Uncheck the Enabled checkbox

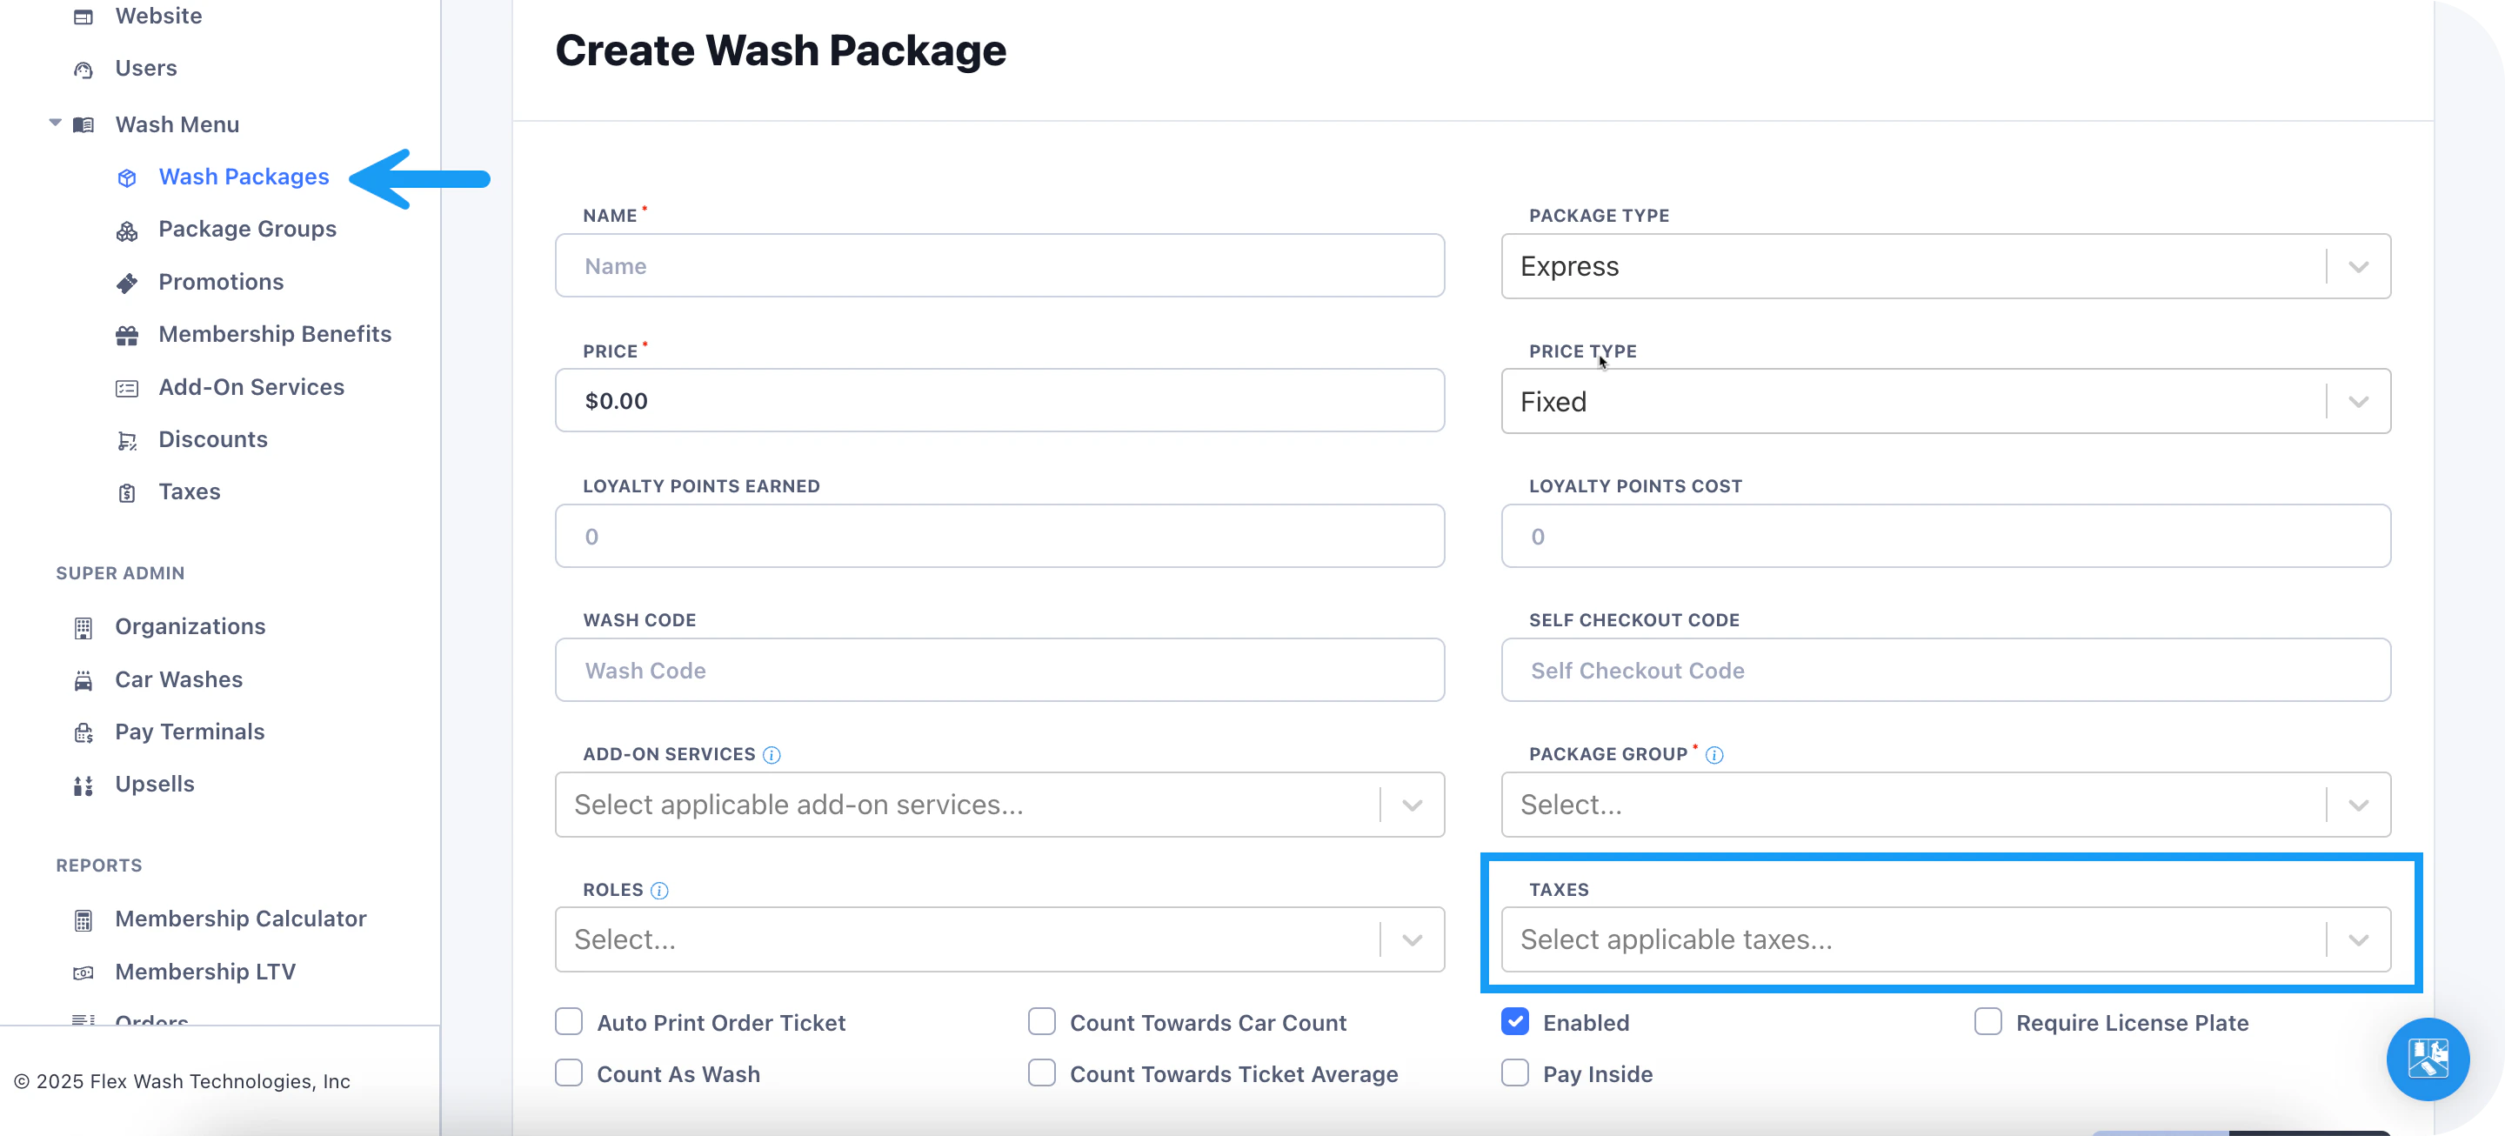tap(1514, 1022)
